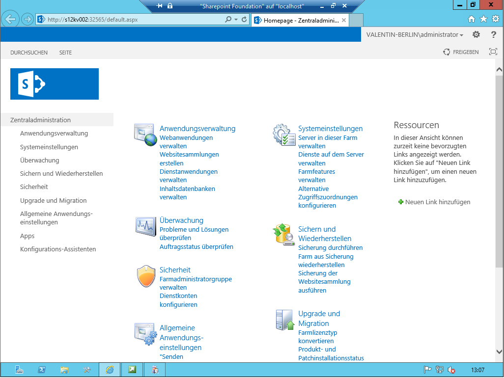
Task: Select Upgrade und Migration in left navigation
Action: 54,200
